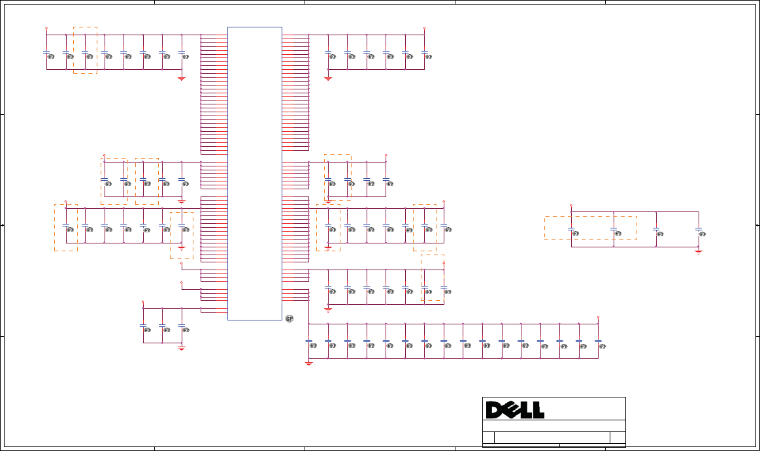Click the GP marker beside the IC corner
Viewport: 760px width, 451px height.
289,319
